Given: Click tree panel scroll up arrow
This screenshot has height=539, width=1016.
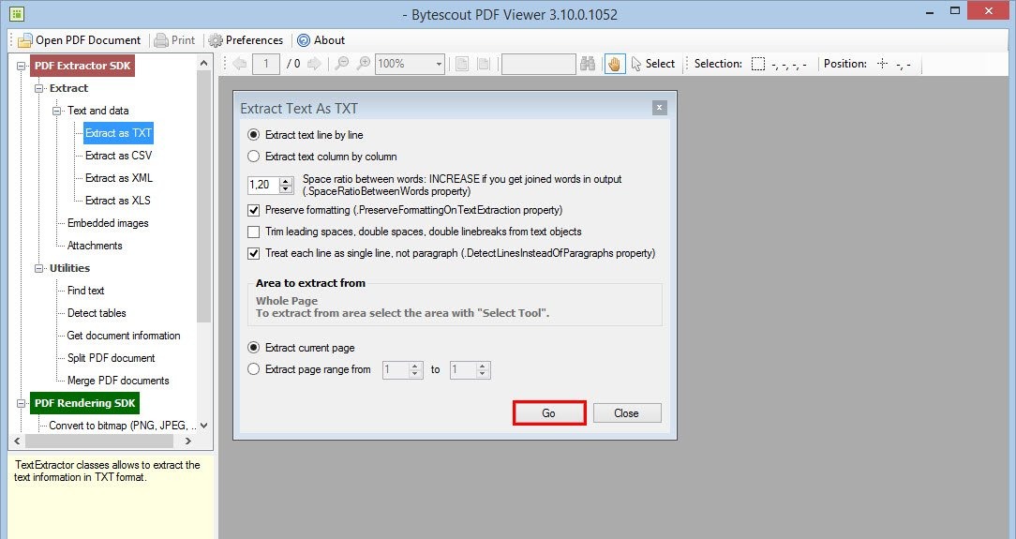Looking at the screenshot, I should 204,63.
